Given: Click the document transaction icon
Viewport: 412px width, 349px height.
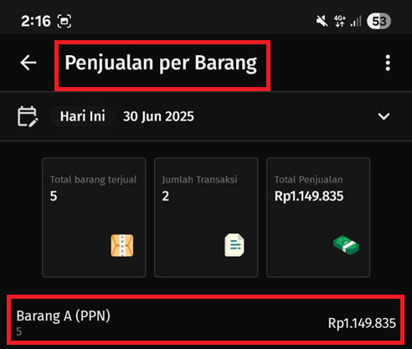Looking at the screenshot, I should (x=234, y=245).
